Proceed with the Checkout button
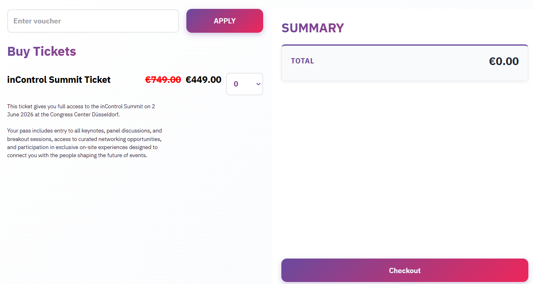This screenshot has width=534, height=284. tap(405, 270)
